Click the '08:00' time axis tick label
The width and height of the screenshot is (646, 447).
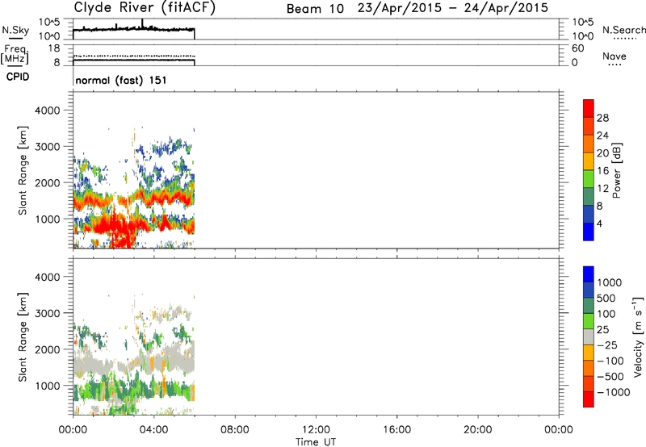234,430
